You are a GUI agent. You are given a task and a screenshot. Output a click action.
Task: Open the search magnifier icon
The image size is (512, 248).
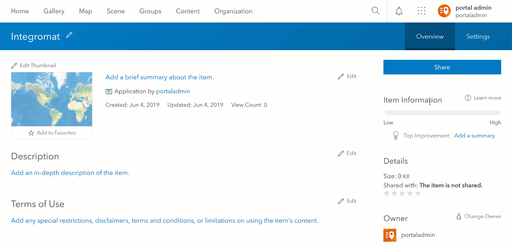pyautogui.click(x=376, y=11)
